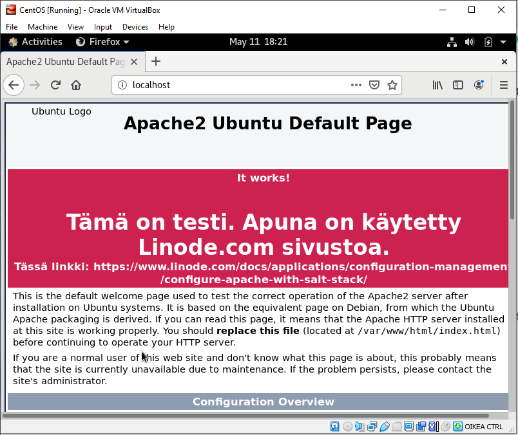Click the Firefox back arrow button
The image size is (518, 435).
(14, 85)
